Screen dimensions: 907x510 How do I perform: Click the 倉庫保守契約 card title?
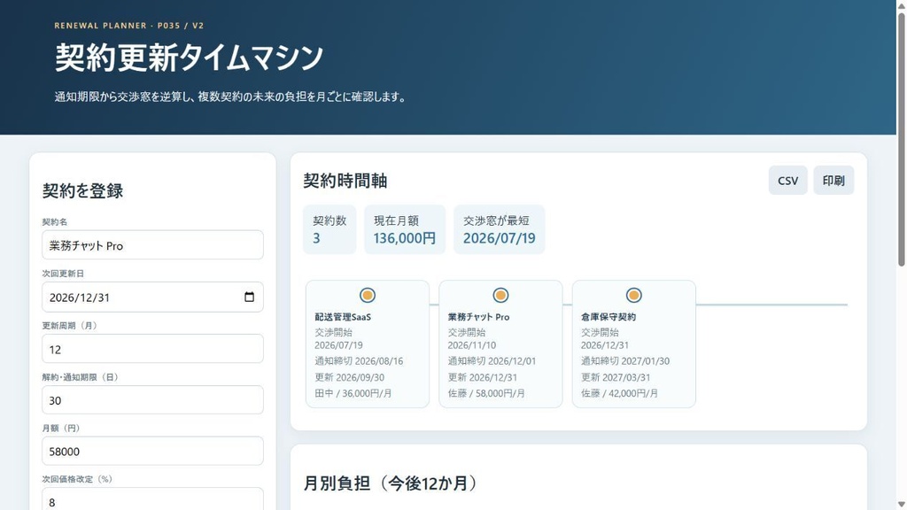pyautogui.click(x=609, y=317)
